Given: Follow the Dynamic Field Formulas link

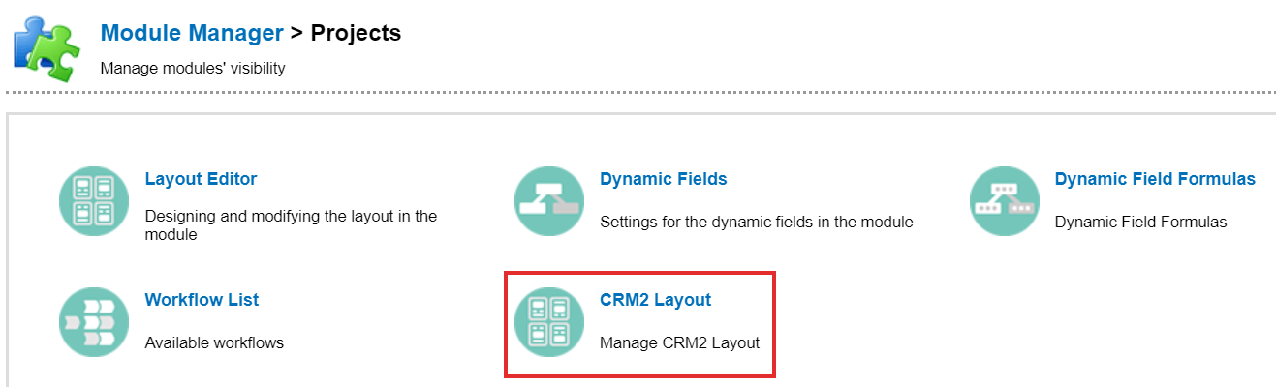Looking at the screenshot, I should [1155, 179].
